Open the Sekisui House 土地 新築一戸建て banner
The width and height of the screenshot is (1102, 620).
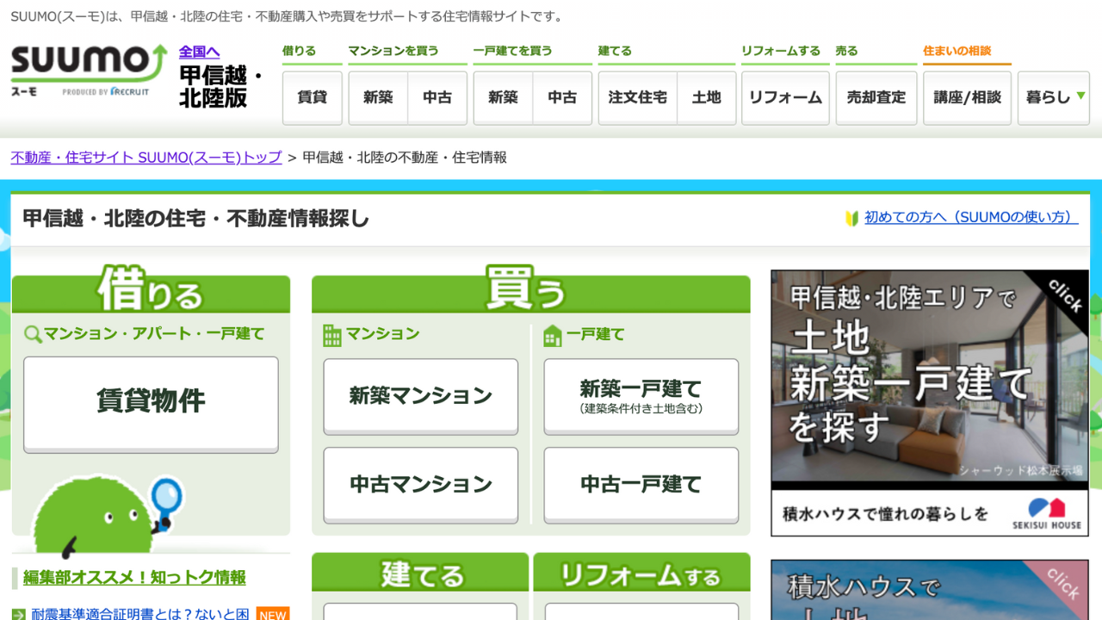click(x=930, y=403)
